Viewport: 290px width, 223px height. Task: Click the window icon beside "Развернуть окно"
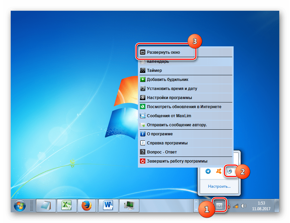coord(143,52)
